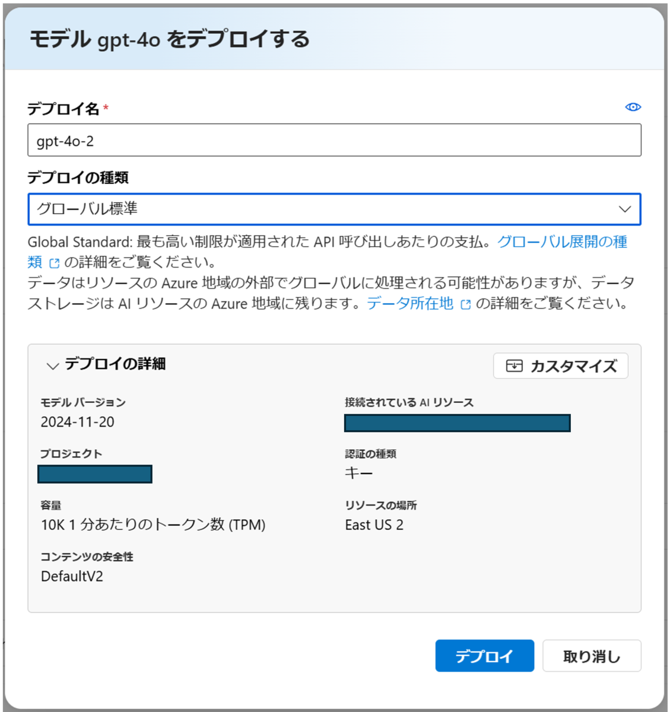Screen dimensions: 670x712
Task: Click the dropdown chevron arrow beside グローバル標準
Action: click(624, 209)
